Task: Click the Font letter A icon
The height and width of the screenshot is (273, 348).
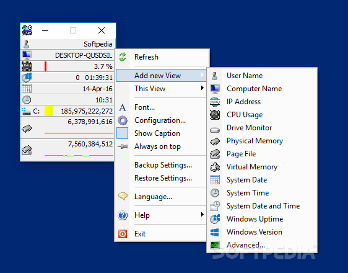Action: tap(123, 107)
